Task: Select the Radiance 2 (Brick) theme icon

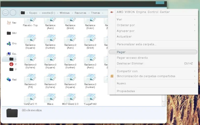Action: click(x=90, y=39)
